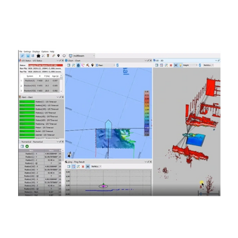238x238 pixels.
Task: Toggle the fit-view icon in Ping Result toolbar
Action: coord(87,166)
